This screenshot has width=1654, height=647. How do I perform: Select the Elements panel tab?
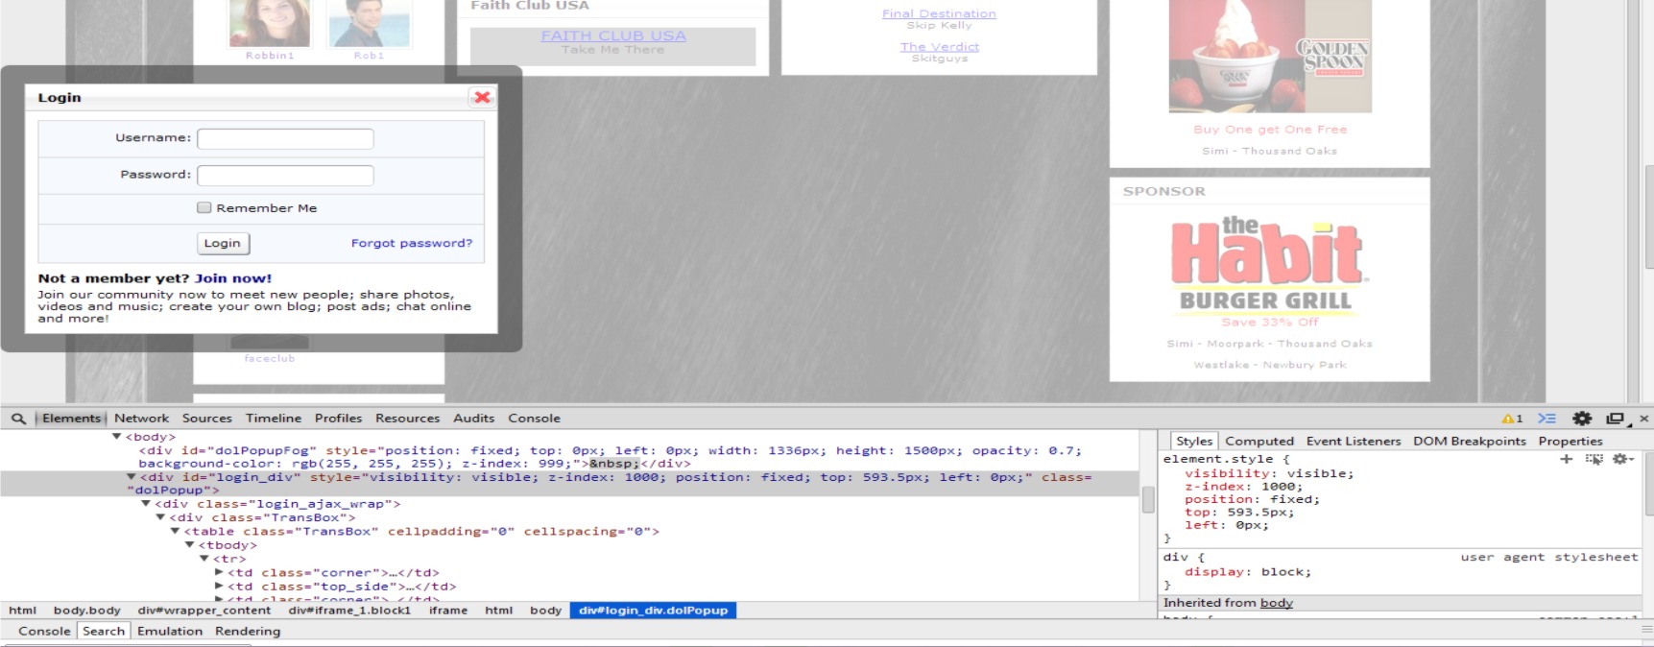(71, 419)
